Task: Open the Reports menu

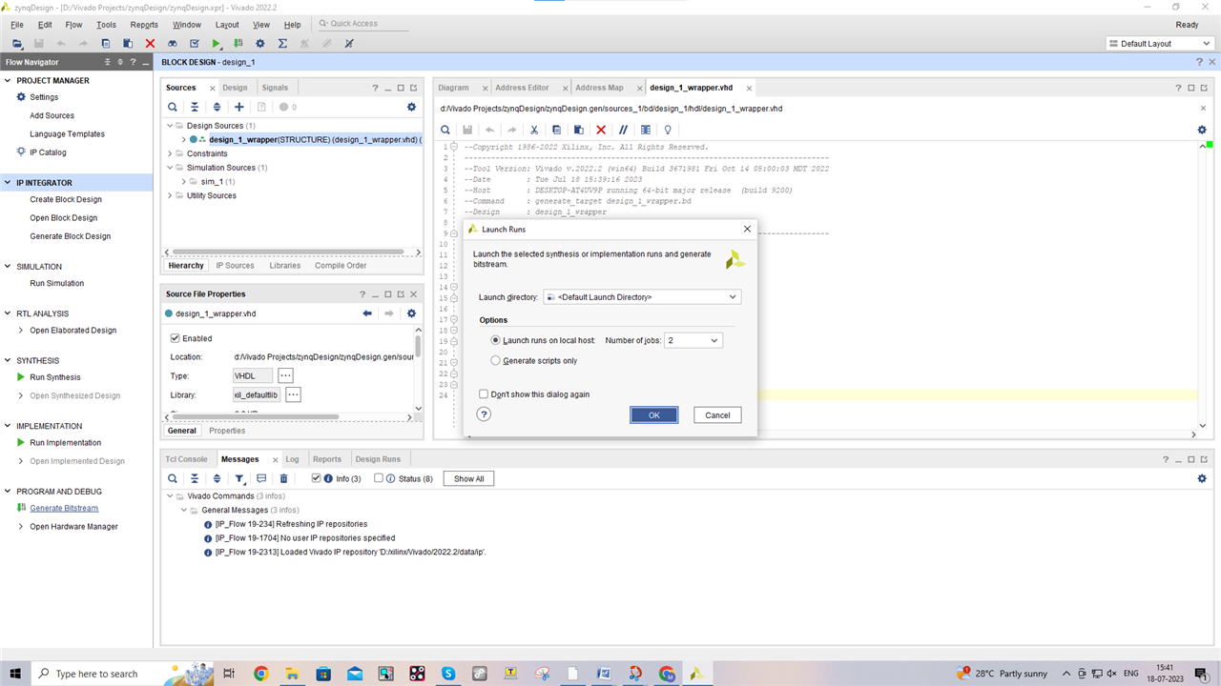Action: (144, 25)
